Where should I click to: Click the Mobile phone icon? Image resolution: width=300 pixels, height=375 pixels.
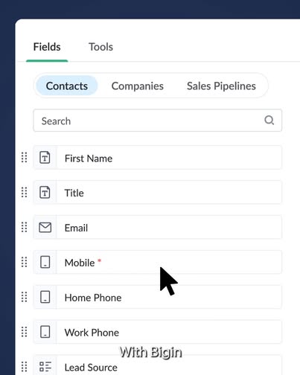(x=45, y=262)
